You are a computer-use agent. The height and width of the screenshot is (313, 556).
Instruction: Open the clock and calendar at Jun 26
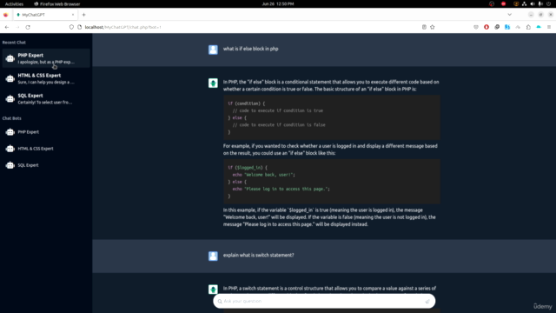(x=278, y=3)
